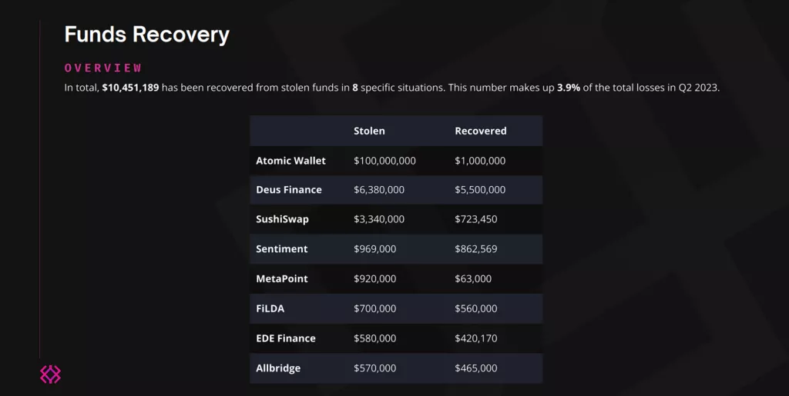
Task: Click the Funds Recovery title
Action: [x=147, y=35]
